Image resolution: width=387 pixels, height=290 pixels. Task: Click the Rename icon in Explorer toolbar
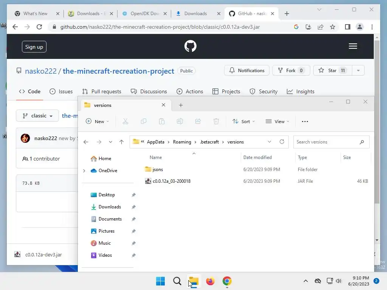(180, 121)
